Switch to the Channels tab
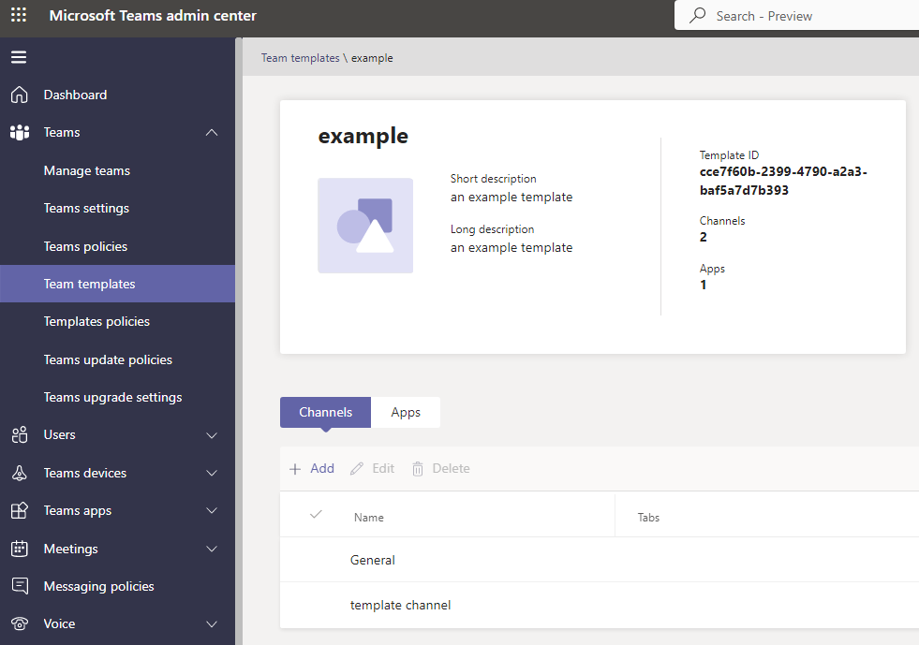 [325, 413]
